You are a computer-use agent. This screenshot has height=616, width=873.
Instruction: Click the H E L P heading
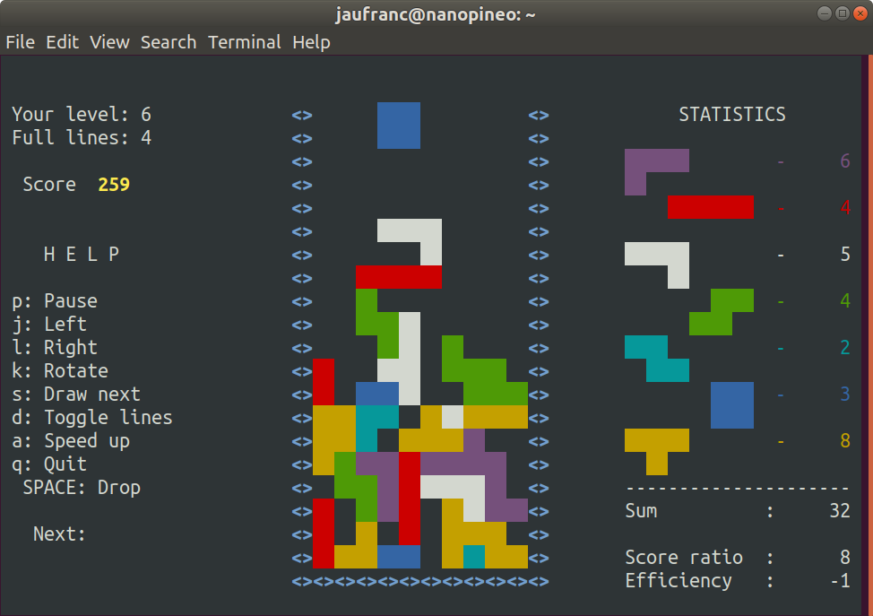[x=82, y=255]
